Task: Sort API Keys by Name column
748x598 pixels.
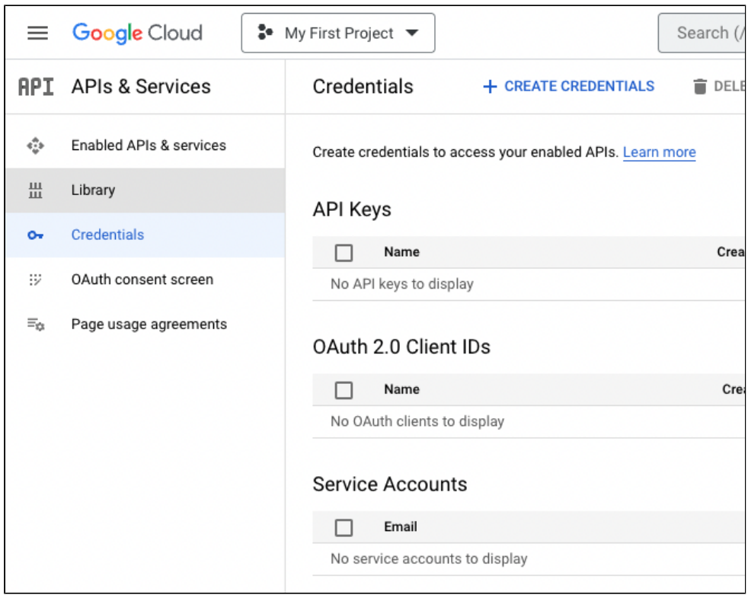Action: coord(401,252)
